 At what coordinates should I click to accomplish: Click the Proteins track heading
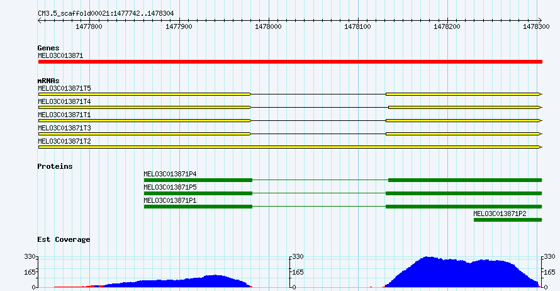[x=55, y=166]
